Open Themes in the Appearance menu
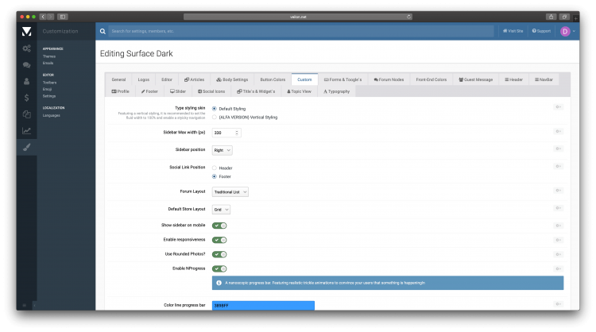The width and height of the screenshot is (596, 332). (x=48, y=56)
